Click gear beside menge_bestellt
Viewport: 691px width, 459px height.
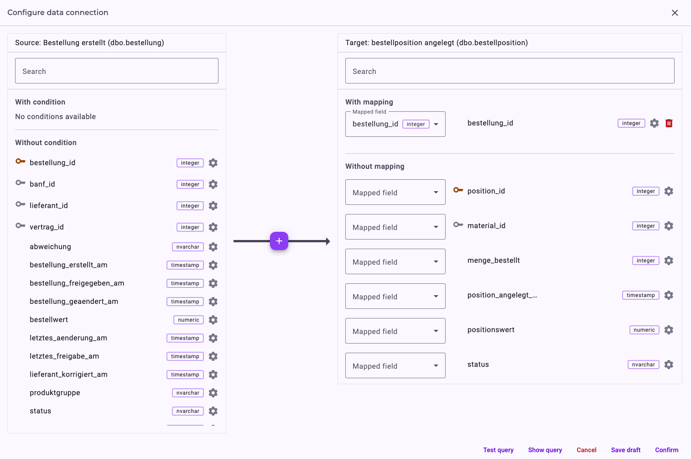tap(669, 261)
